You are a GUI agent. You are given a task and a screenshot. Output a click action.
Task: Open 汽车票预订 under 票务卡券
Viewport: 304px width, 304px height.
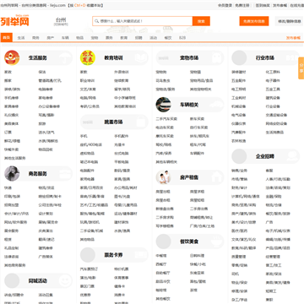[x=89, y=269]
